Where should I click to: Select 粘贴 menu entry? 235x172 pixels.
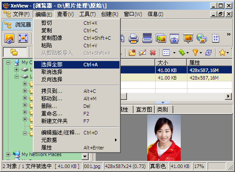(x=77, y=46)
